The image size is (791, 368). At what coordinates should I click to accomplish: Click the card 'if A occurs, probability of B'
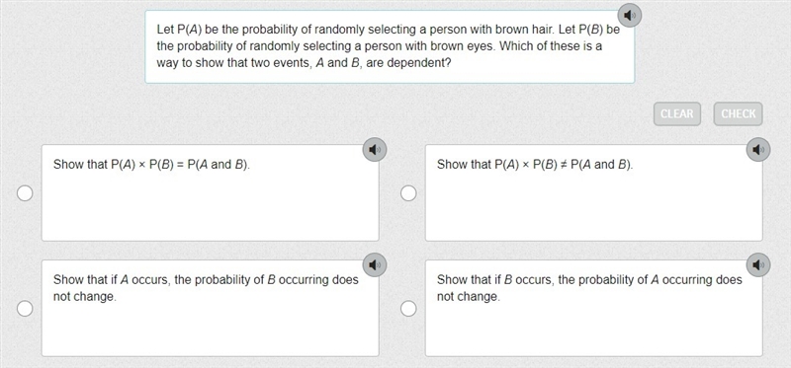211,308
